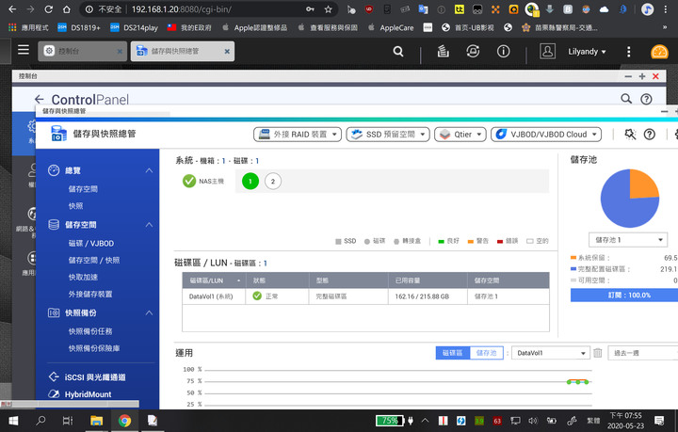Screen dimensions: 678x432
Task: Click the ControlPanel search icon
Action: 626,99
